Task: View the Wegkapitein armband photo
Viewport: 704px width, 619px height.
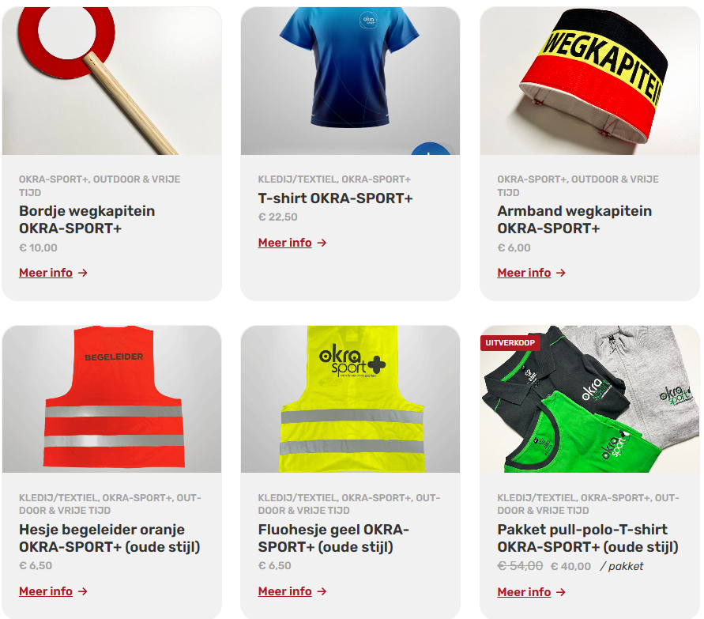Action: (589, 81)
